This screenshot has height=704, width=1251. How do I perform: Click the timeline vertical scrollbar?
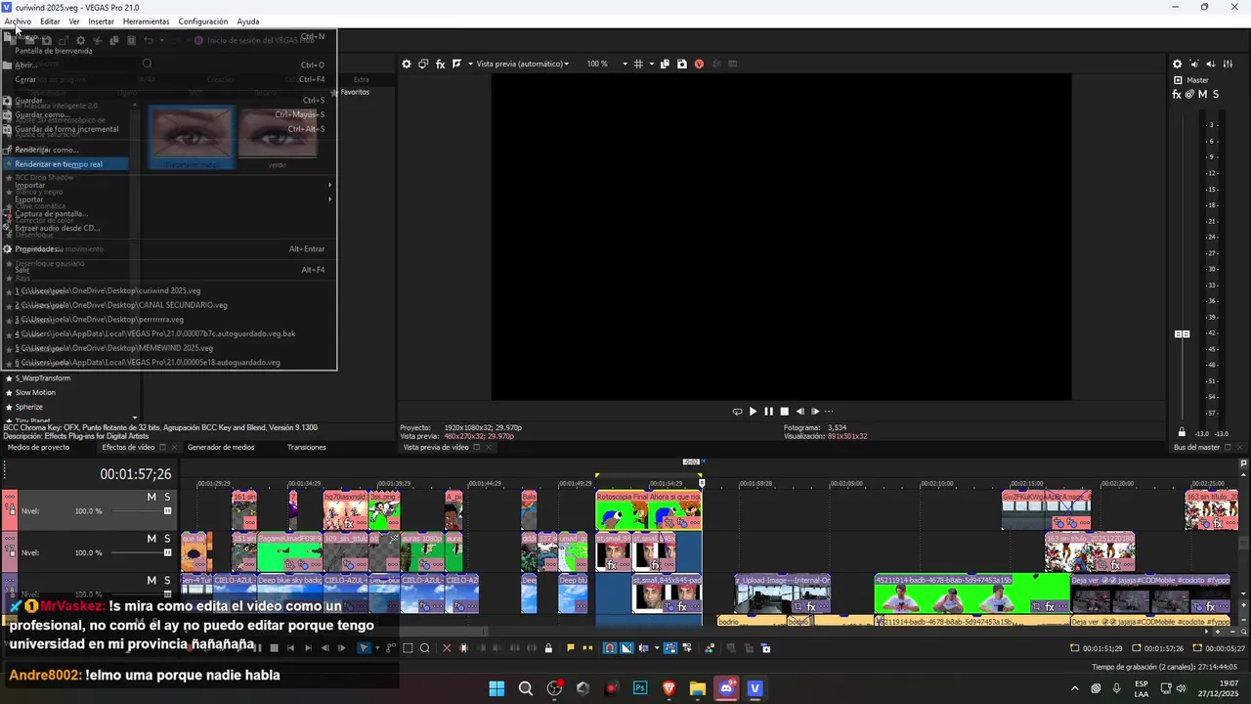coord(1243,544)
